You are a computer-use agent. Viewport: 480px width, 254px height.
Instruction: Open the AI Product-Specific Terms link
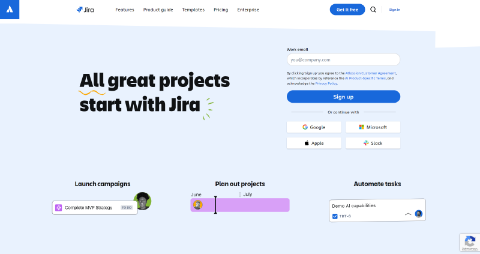click(365, 79)
